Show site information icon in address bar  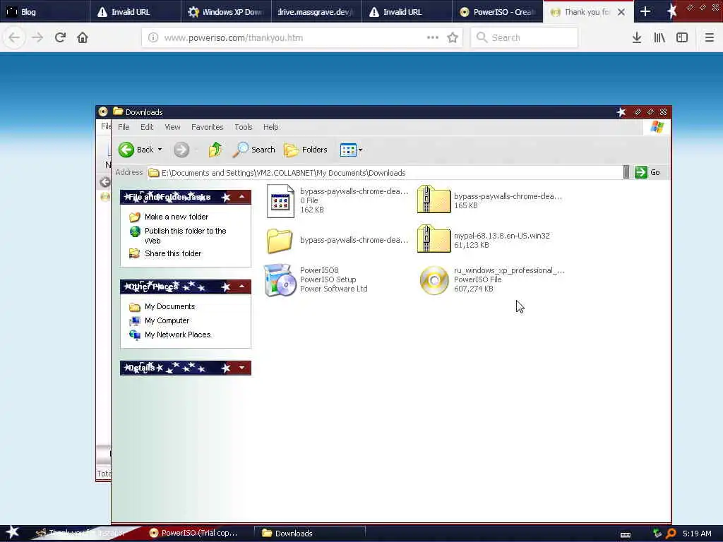[153, 38]
